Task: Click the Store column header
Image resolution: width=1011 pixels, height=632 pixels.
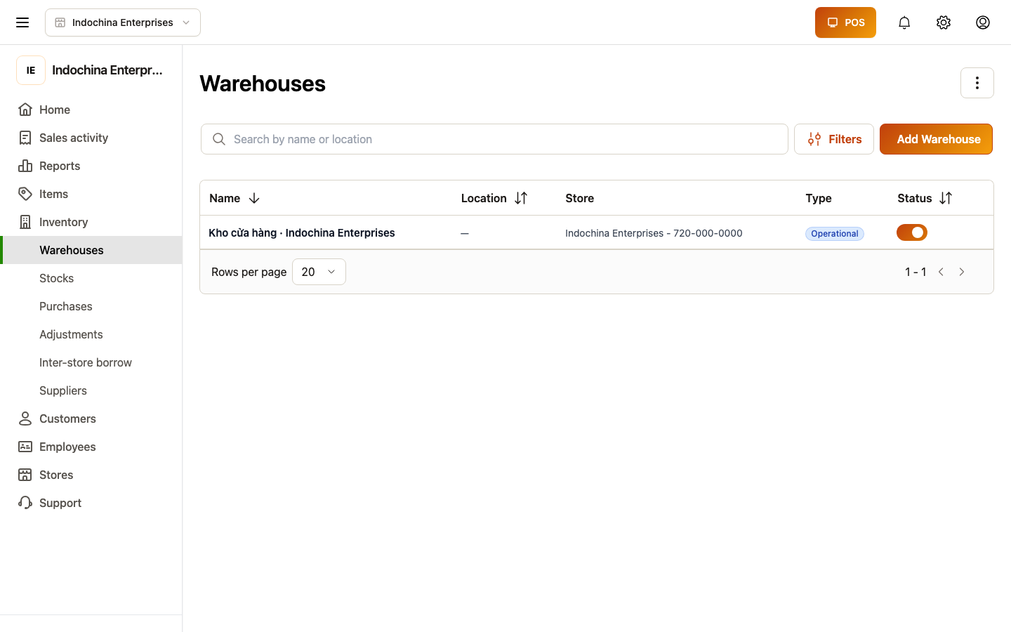Action: coord(580,198)
